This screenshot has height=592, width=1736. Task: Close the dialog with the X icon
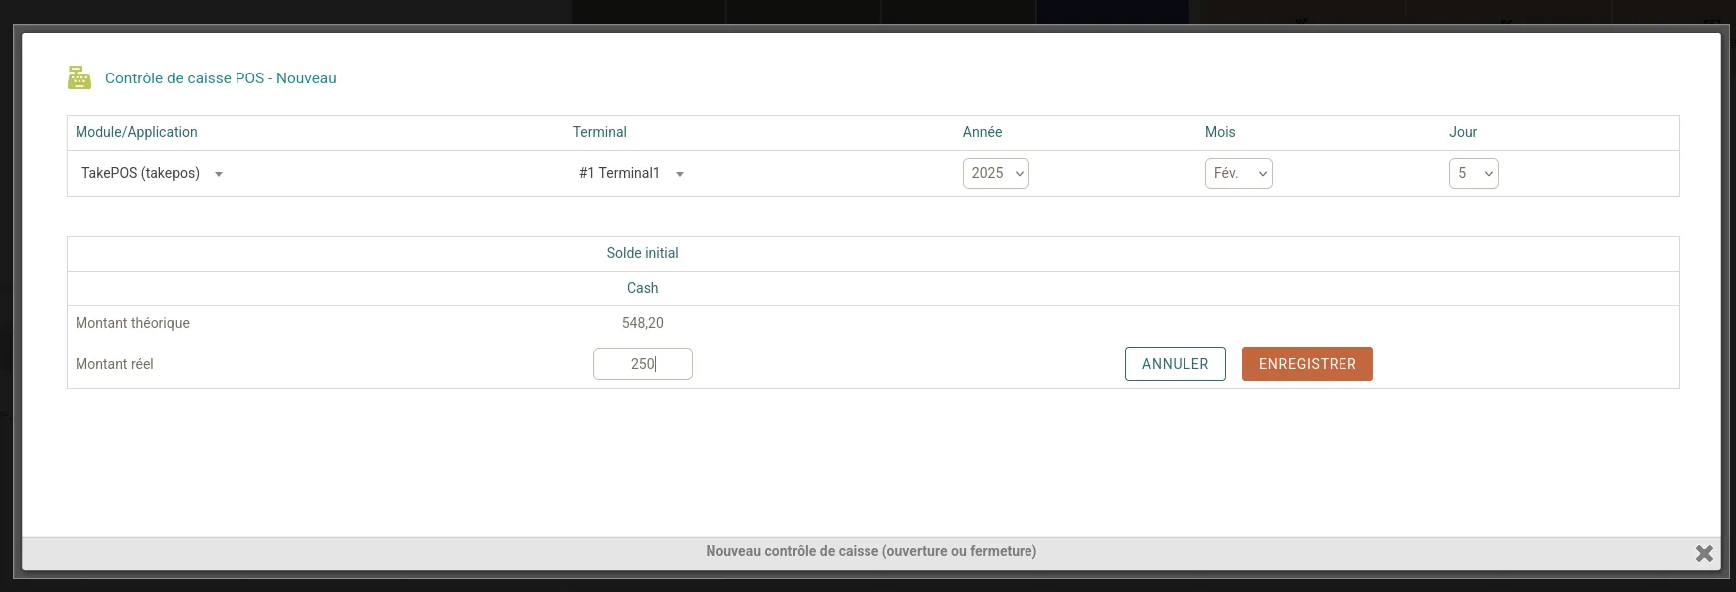coord(1704,553)
